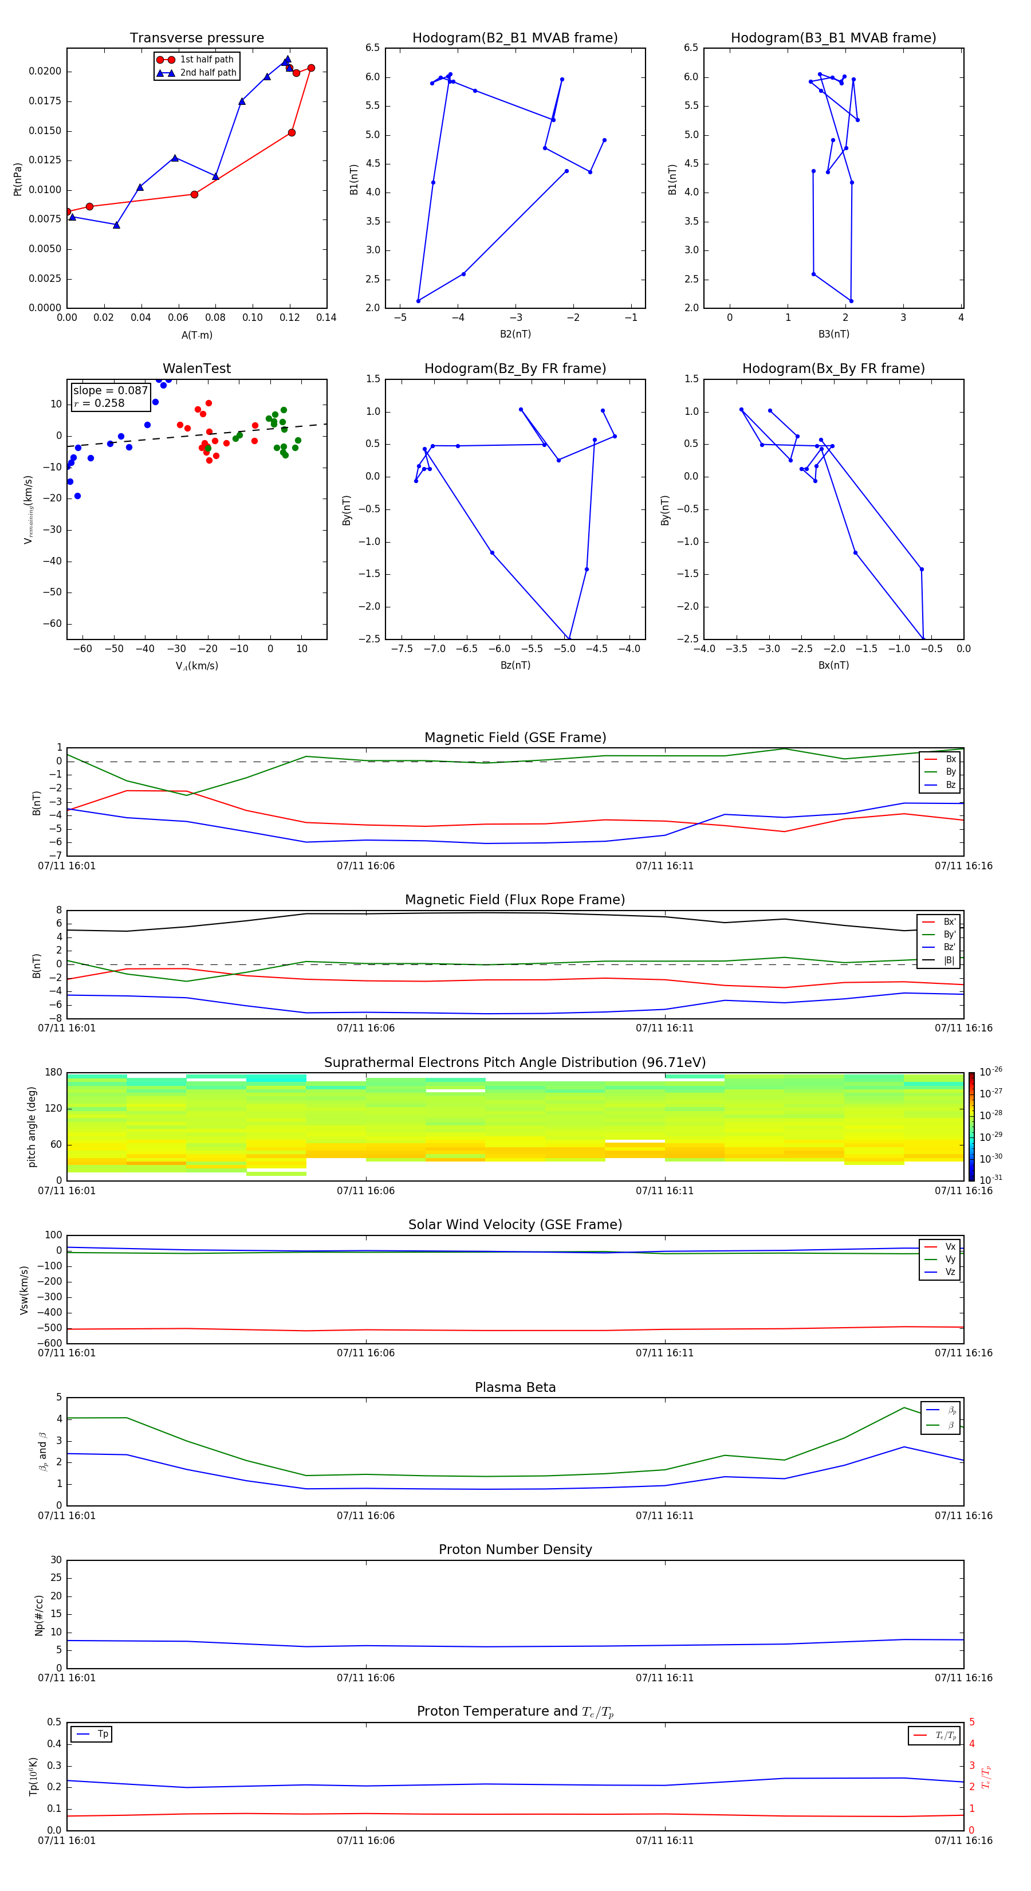Click the 'Pt(nPa)' axis label

(18, 179)
